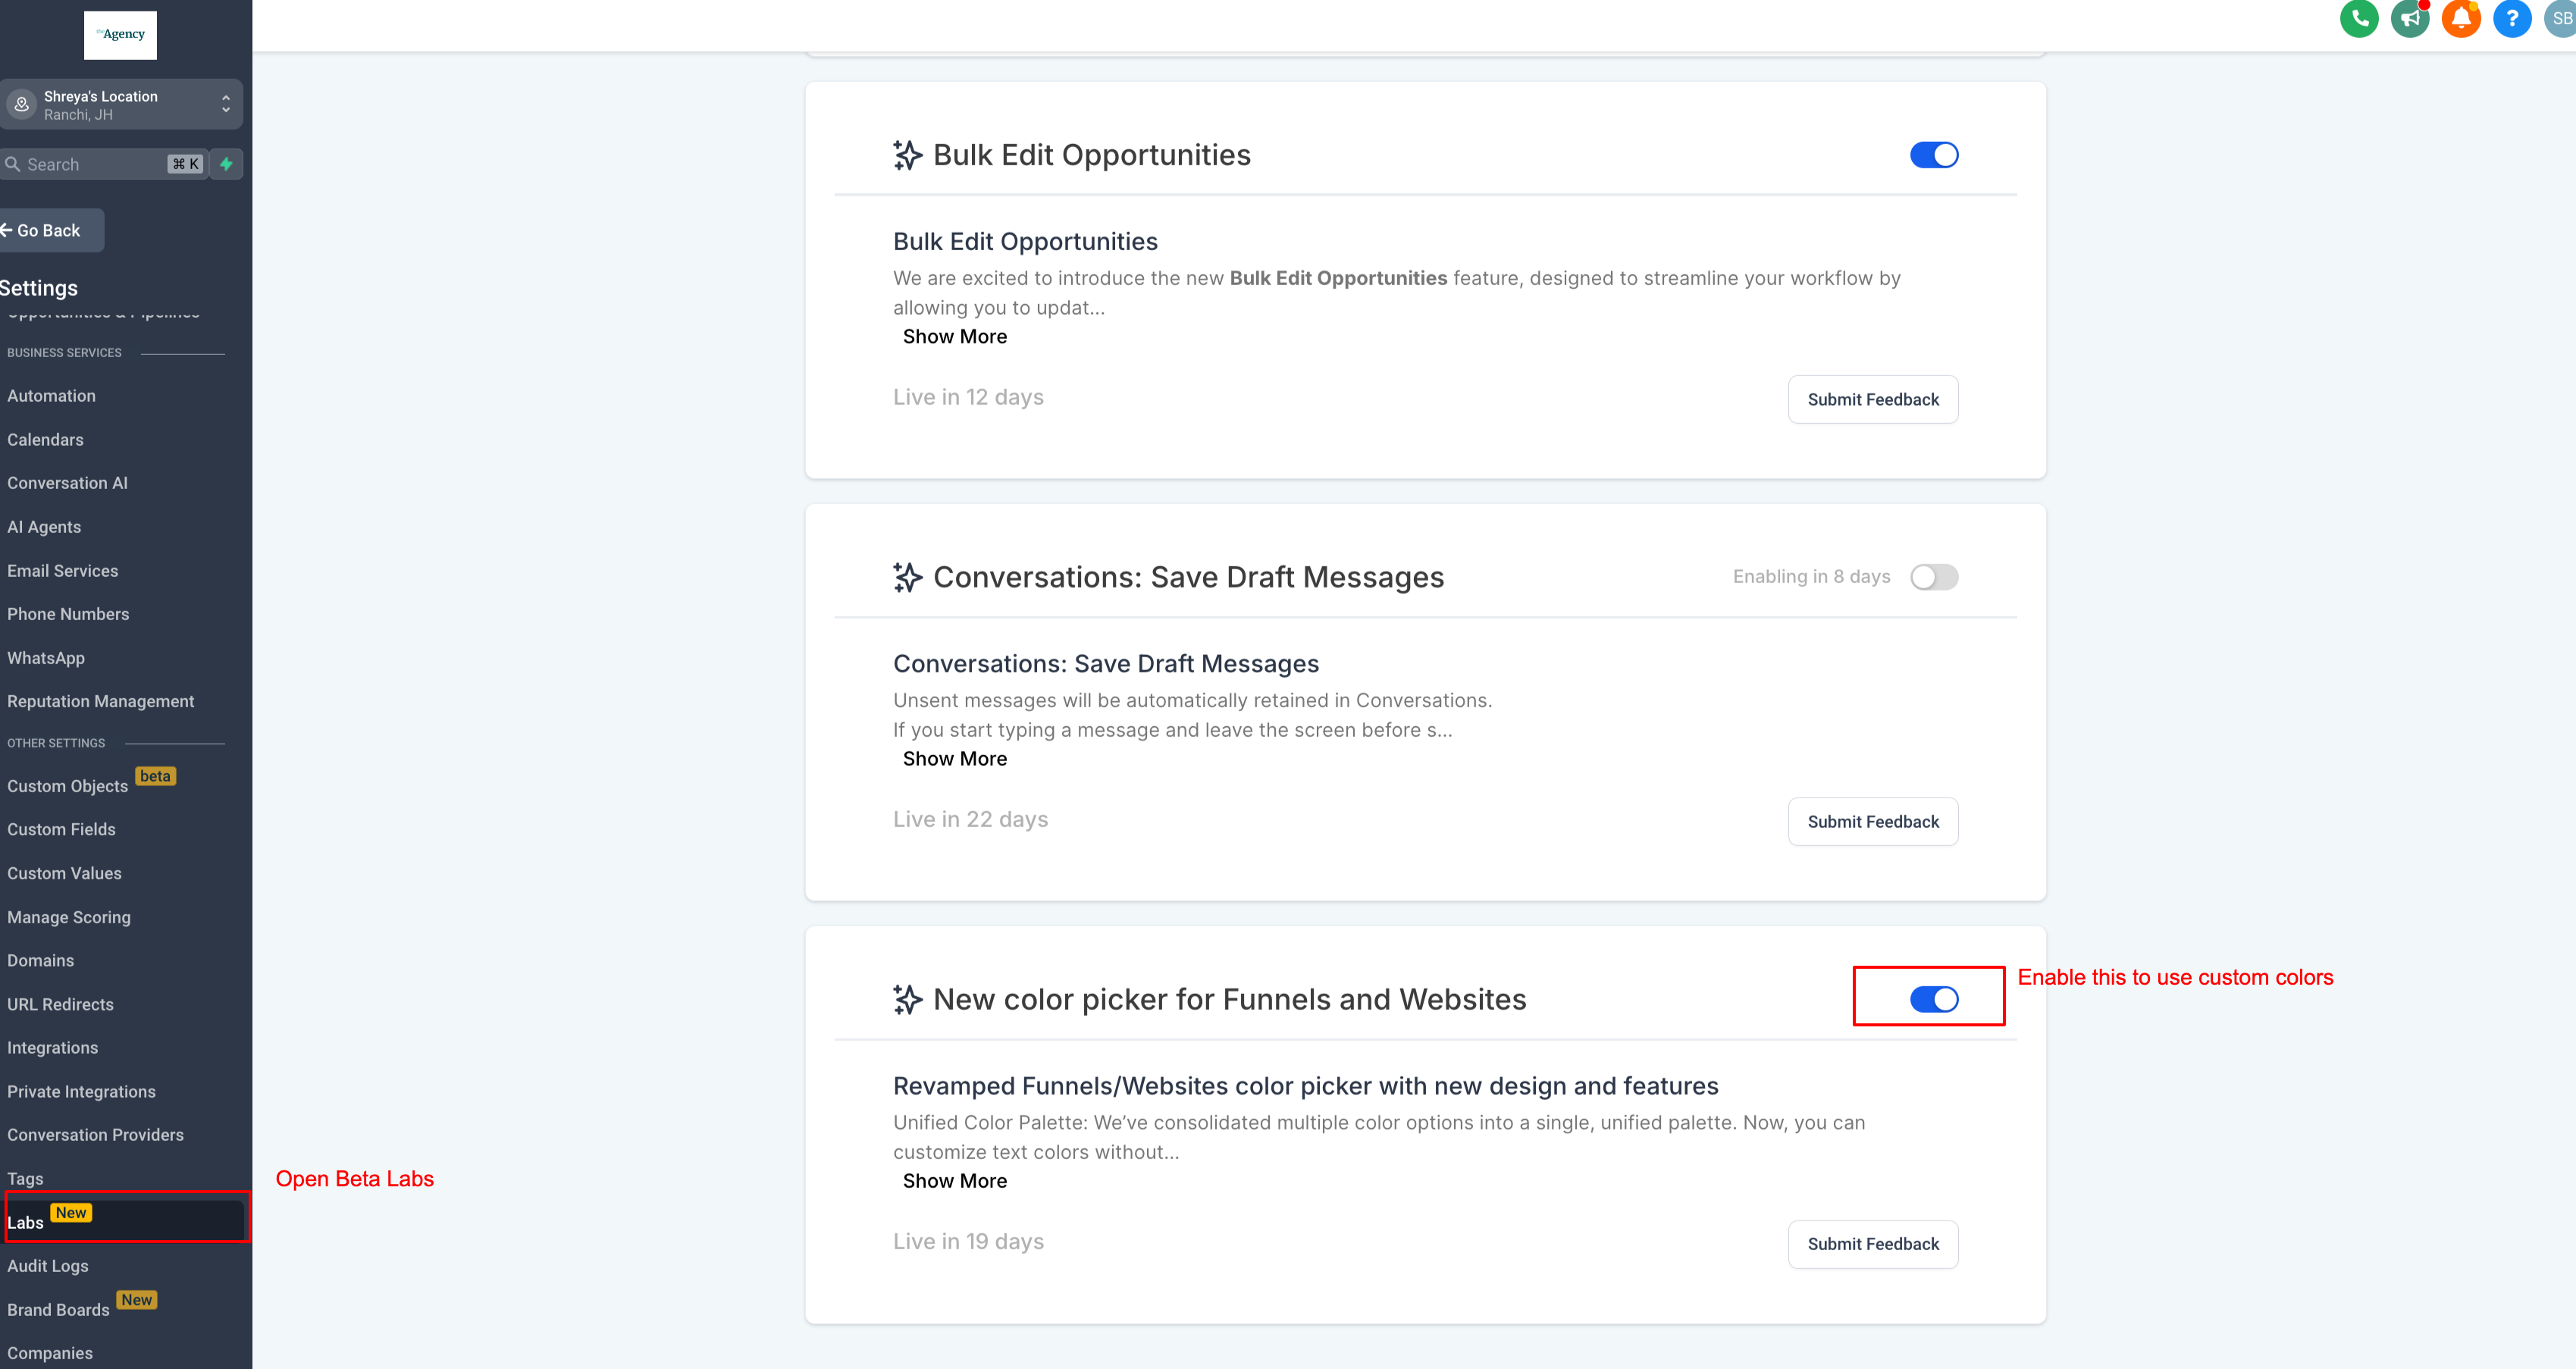Image resolution: width=2576 pixels, height=1369 pixels.
Task: Turn off the New color picker toggle
Action: click(x=1933, y=999)
